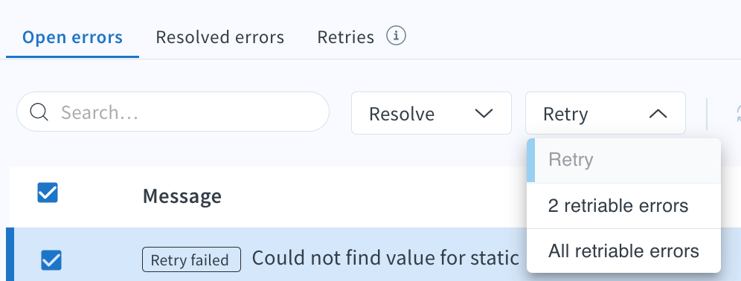
Task: Click the refresh icon right of Retry
Action: click(737, 113)
